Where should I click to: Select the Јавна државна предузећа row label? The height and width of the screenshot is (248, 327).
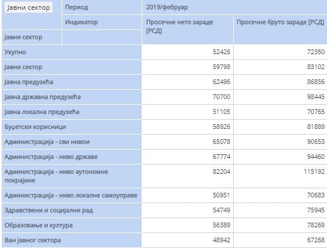pyautogui.click(x=71, y=97)
